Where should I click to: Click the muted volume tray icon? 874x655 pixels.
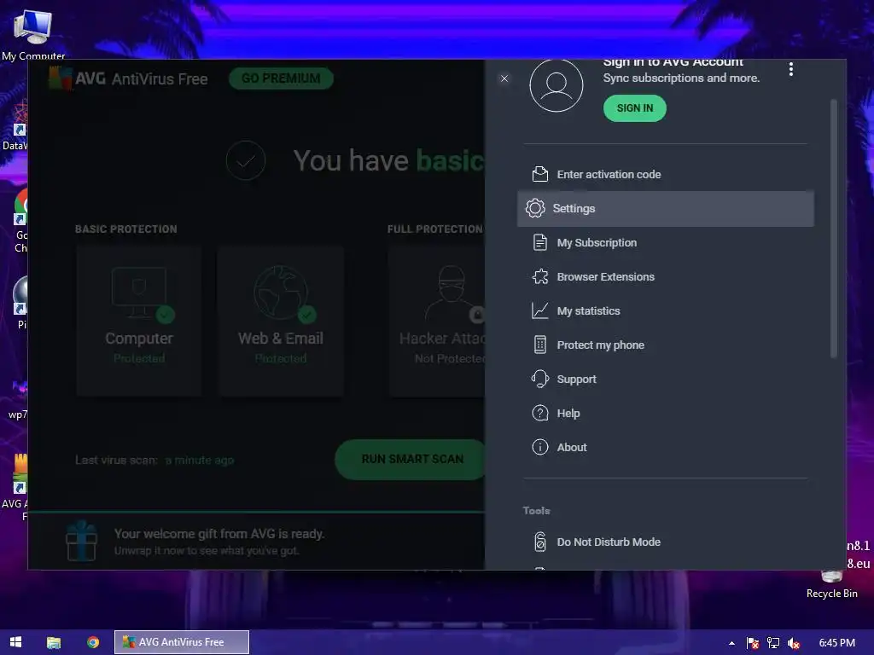[794, 643]
